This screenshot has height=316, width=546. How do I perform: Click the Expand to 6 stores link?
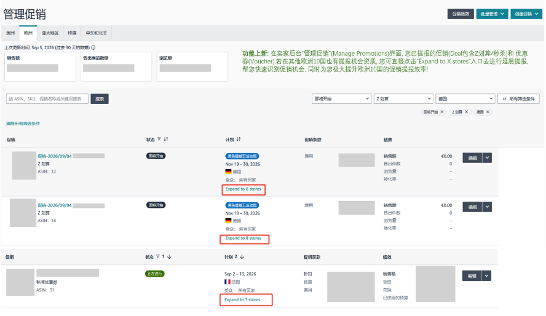pyautogui.click(x=243, y=189)
